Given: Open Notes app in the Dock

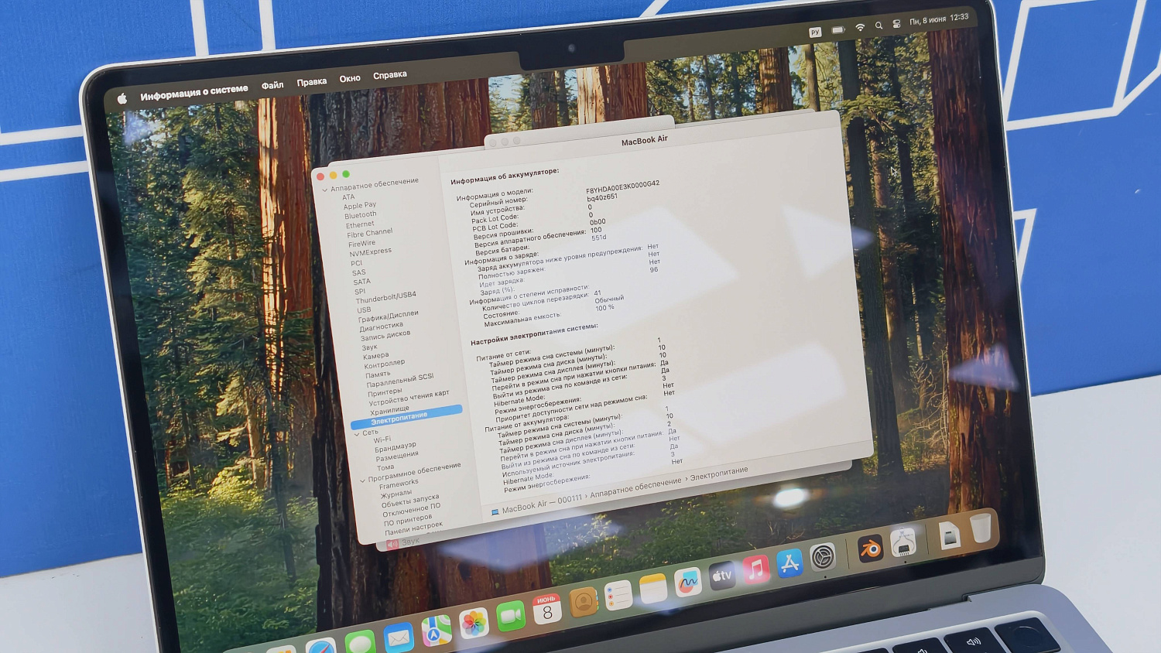Looking at the screenshot, I should coord(652,589).
